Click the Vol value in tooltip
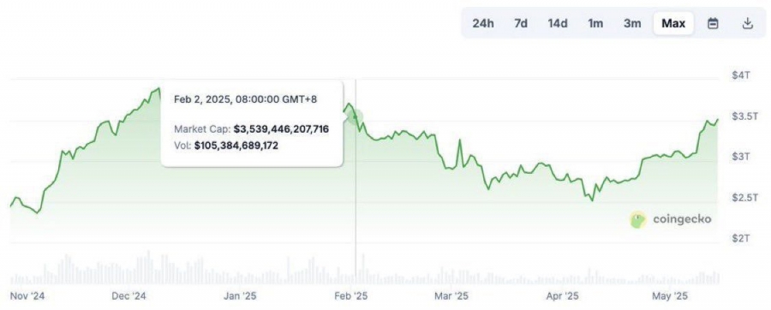 tap(236, 146)
